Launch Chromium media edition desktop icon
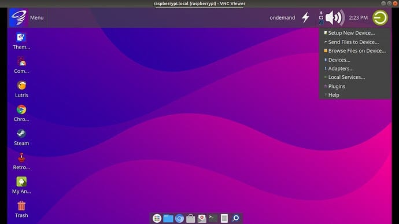399x224 pixels. point(21,113)
